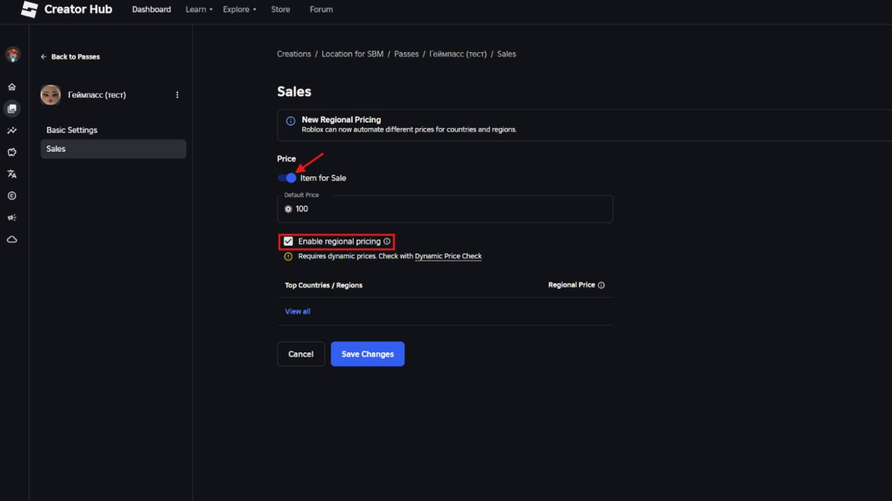Open the three-dot menu beside Геймпасс (тест)
The width and height of the screenshot is (892, 501).
177,95
